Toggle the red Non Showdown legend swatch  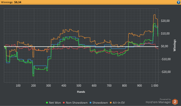click(64, 103)
